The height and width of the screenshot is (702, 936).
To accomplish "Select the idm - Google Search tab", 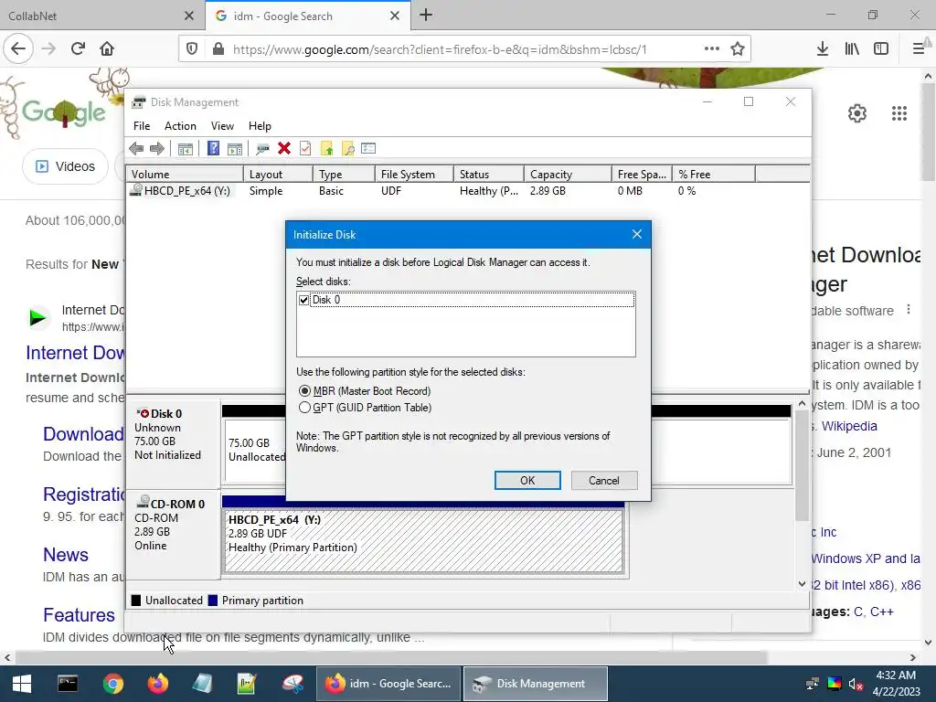I will [297, 16].
